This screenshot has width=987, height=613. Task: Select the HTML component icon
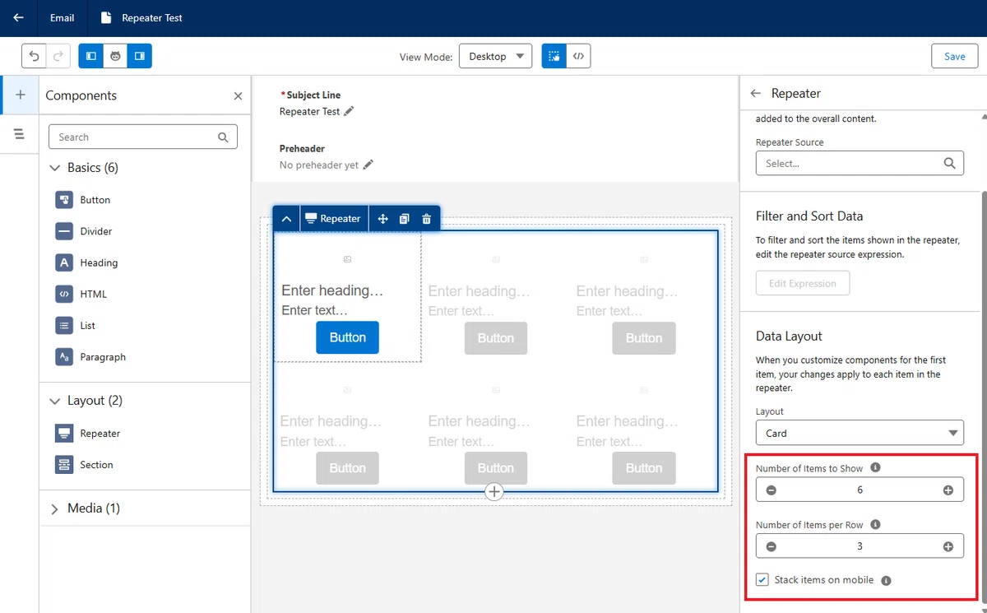point(64,294)
